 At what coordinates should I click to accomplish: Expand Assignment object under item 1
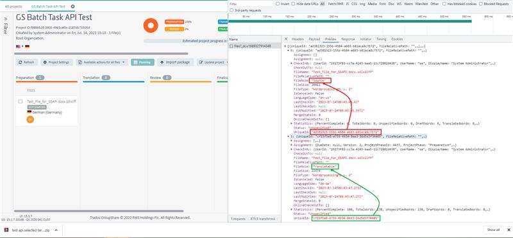coord(291,145)
